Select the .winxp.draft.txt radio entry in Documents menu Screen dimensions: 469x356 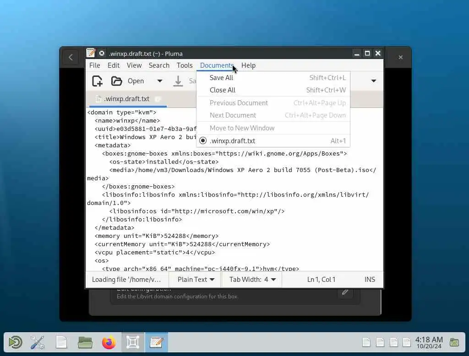pyautogui.click(x=273, y=141)
